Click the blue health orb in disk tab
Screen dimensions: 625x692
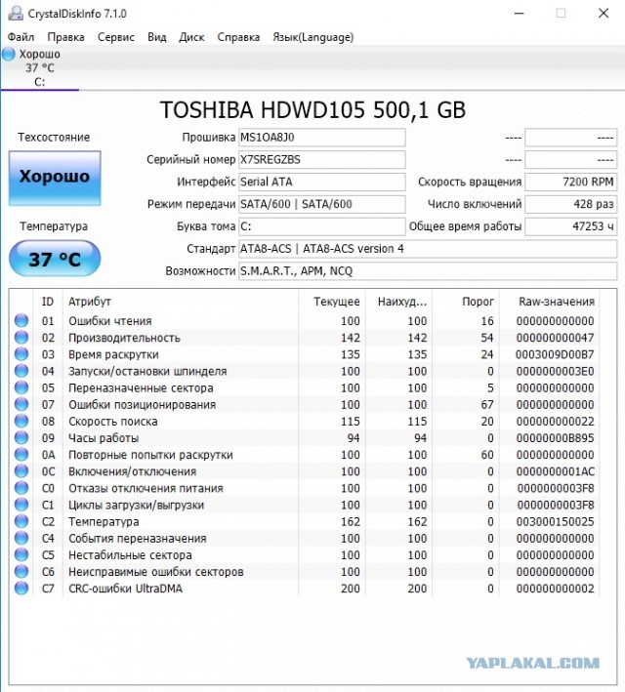(x=9, y=55)
